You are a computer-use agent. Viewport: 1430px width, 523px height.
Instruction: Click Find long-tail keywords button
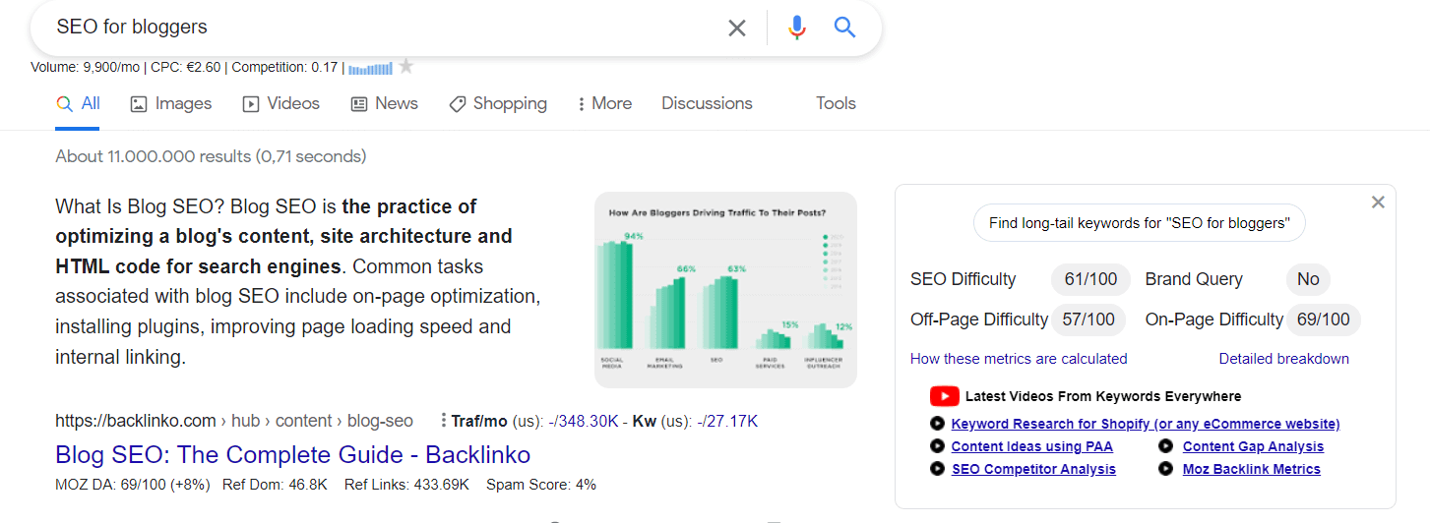[x=1140, y=223]
